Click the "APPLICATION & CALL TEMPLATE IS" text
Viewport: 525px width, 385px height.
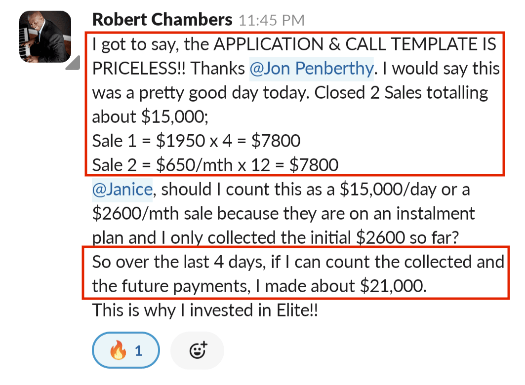pos(355,44)
